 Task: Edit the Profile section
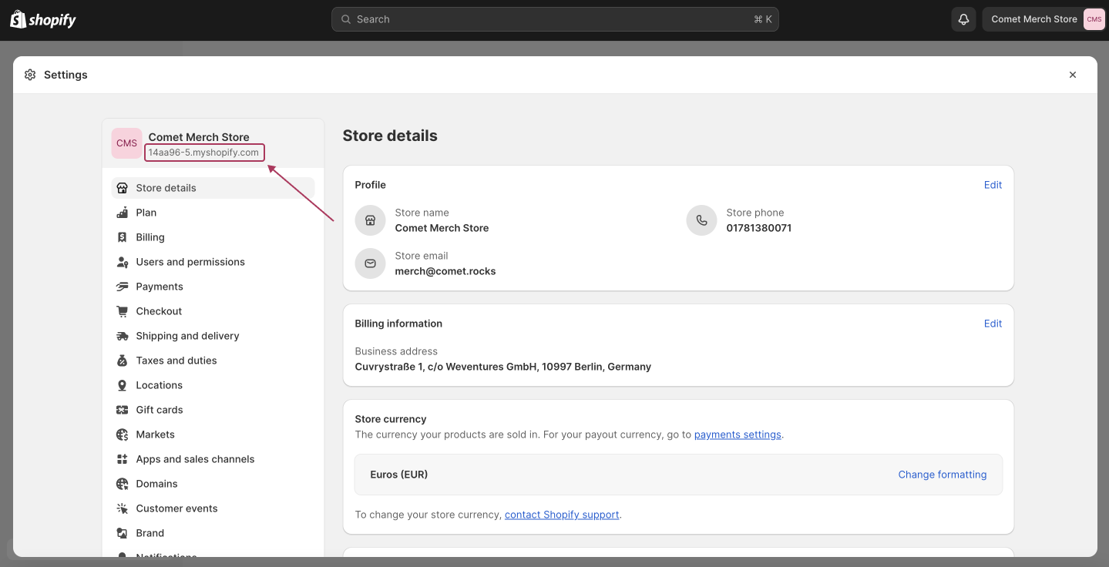pyautogui.click(x=993, y=185)
